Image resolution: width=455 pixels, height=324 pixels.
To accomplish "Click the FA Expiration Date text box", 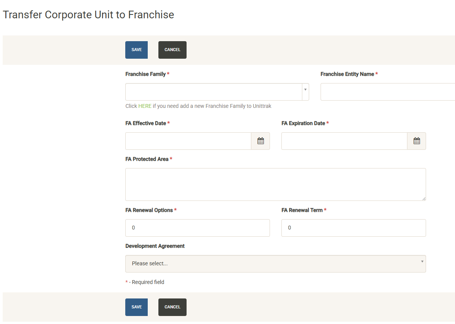I will [344, 141].
